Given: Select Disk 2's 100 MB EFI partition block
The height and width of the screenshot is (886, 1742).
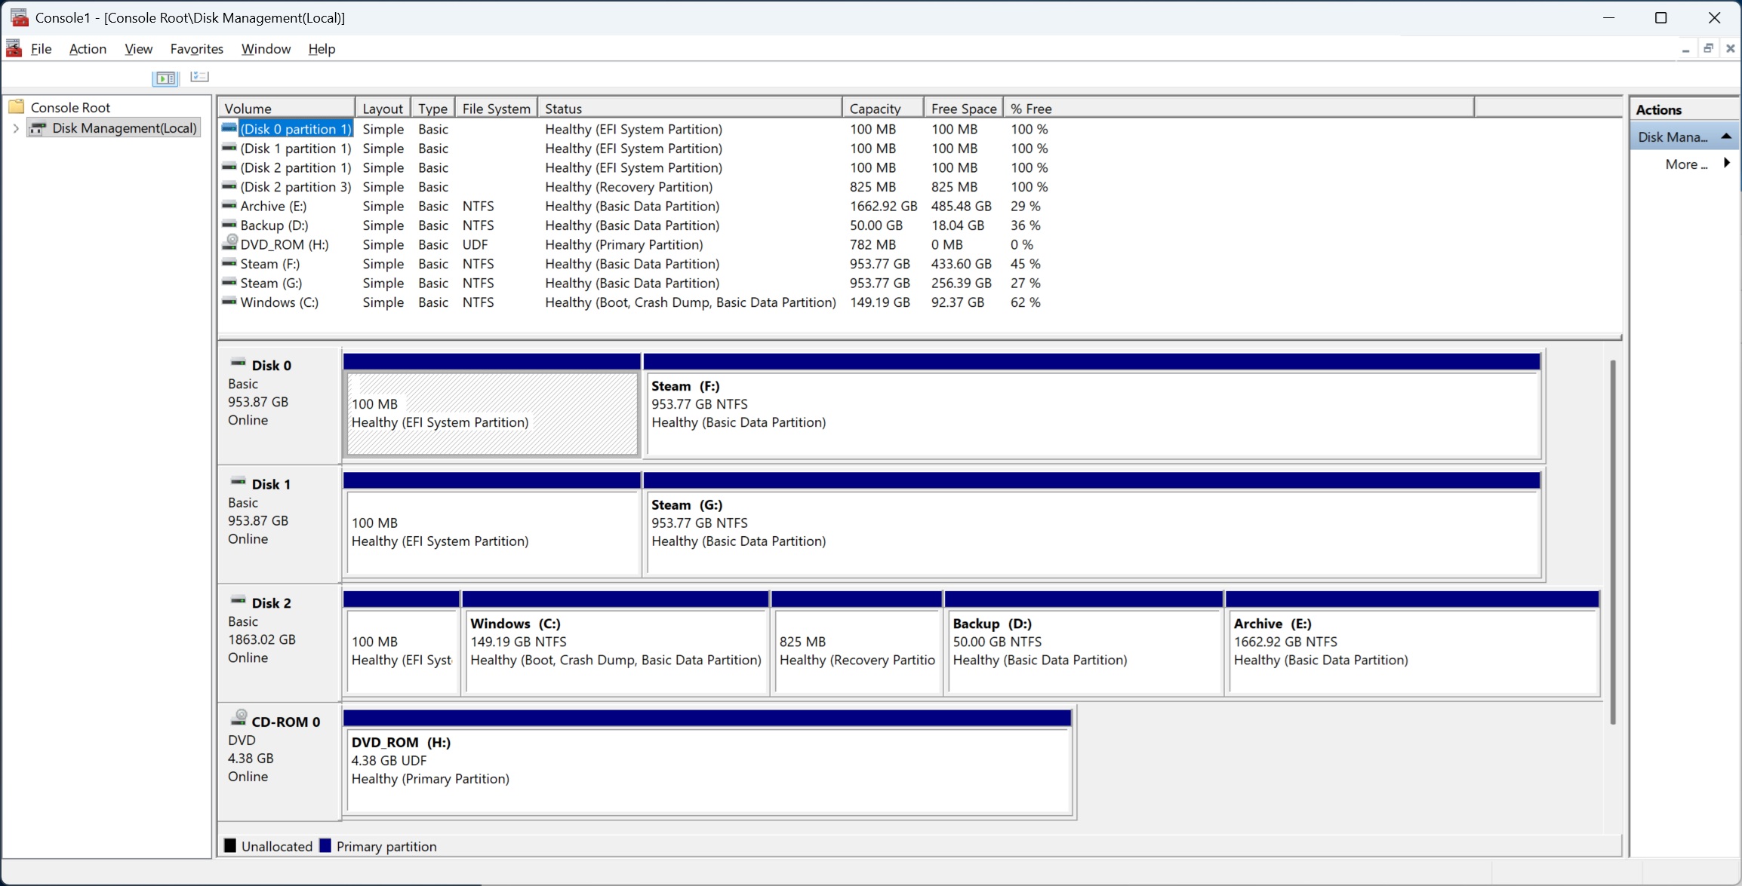Looking at the screenshot, I should coord(402,642).
